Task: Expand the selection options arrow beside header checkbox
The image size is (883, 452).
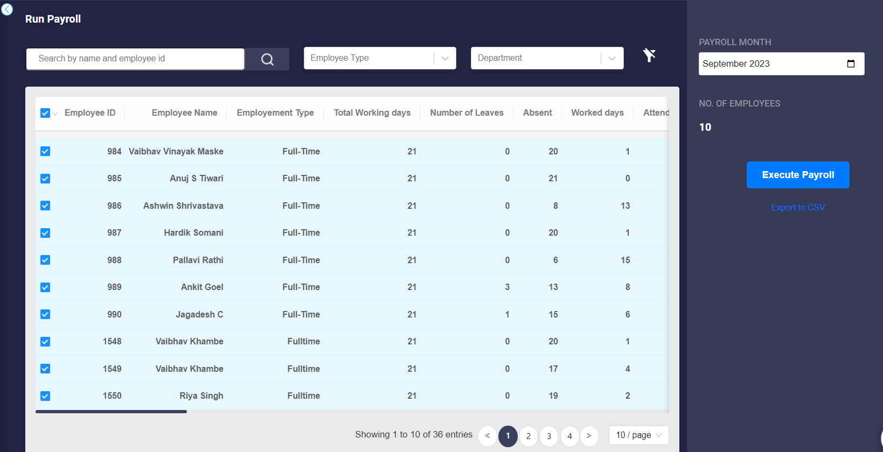Action: (55, 114)
